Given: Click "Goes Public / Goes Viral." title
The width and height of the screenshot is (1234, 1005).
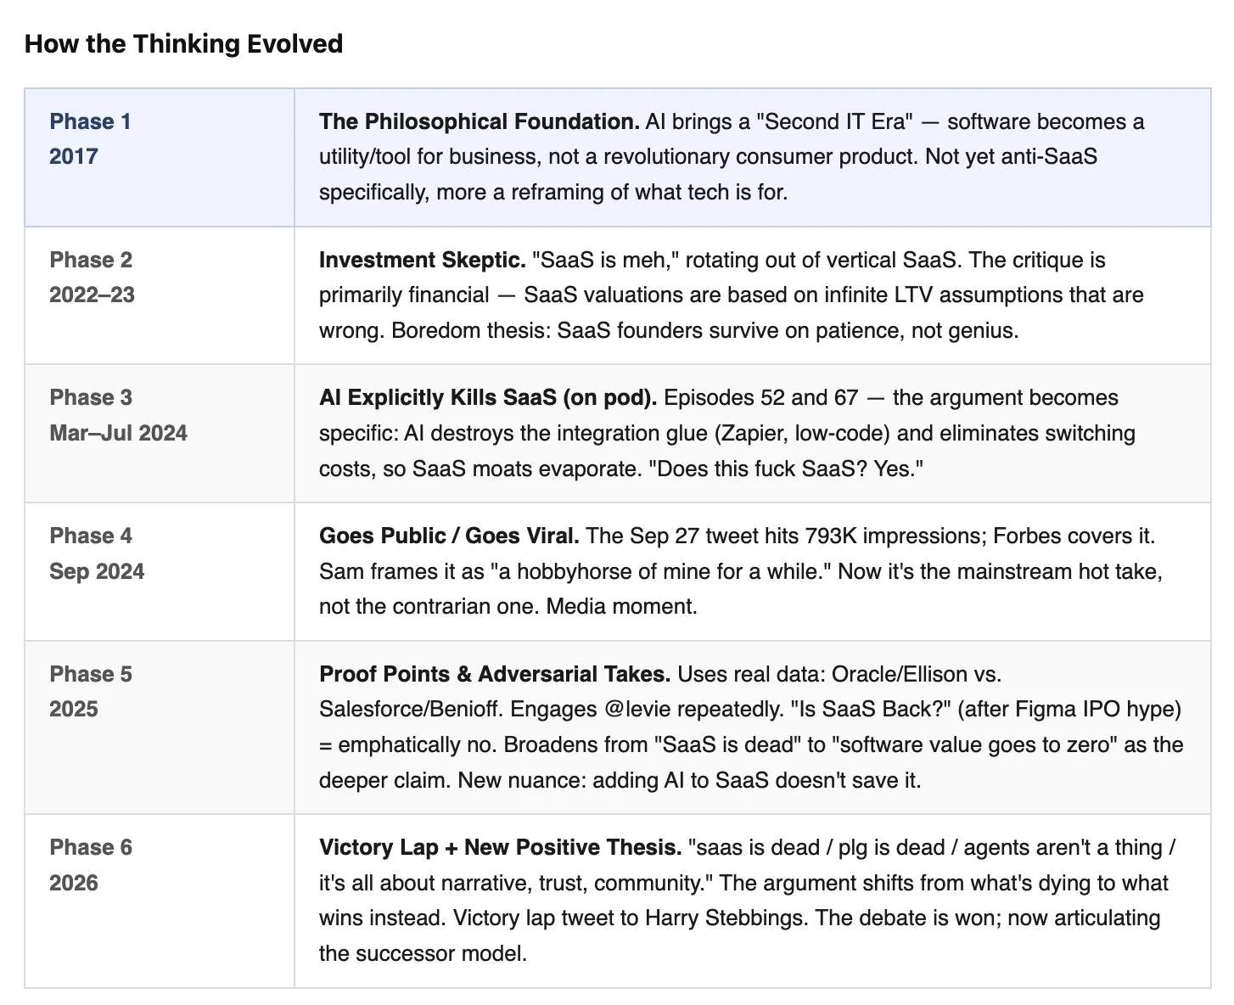Looking at the screenshot, I should pos(449,536).
